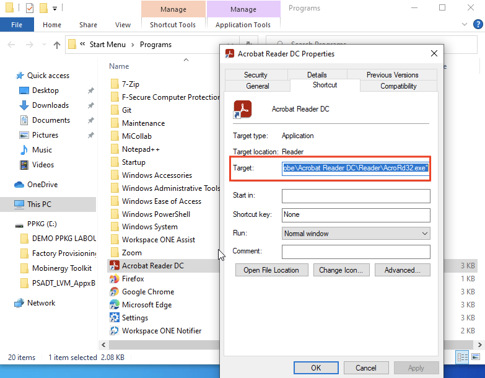485x378 pixels.
Task: Switch to the Compatibility tab
Action: (398, 86)
